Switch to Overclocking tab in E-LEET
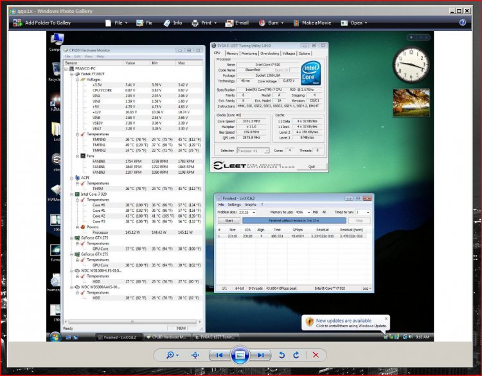The width and height of the screenshot is (482, 376). click(269, 53)
